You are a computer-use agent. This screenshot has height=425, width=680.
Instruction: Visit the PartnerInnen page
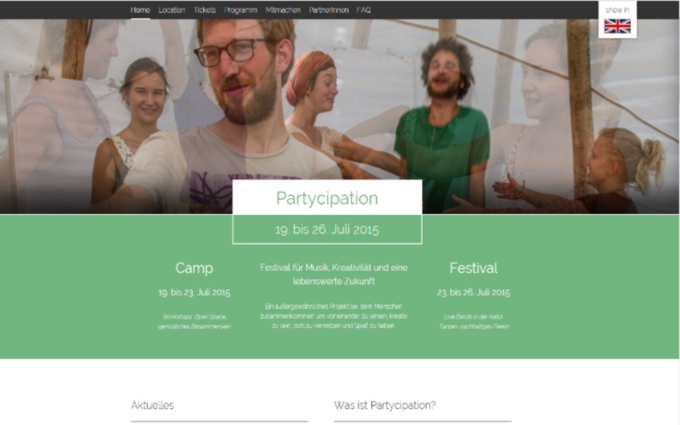point(328,10)
